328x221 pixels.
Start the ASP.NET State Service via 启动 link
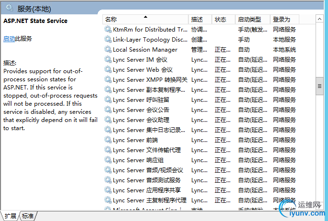(x=9, y=39)
